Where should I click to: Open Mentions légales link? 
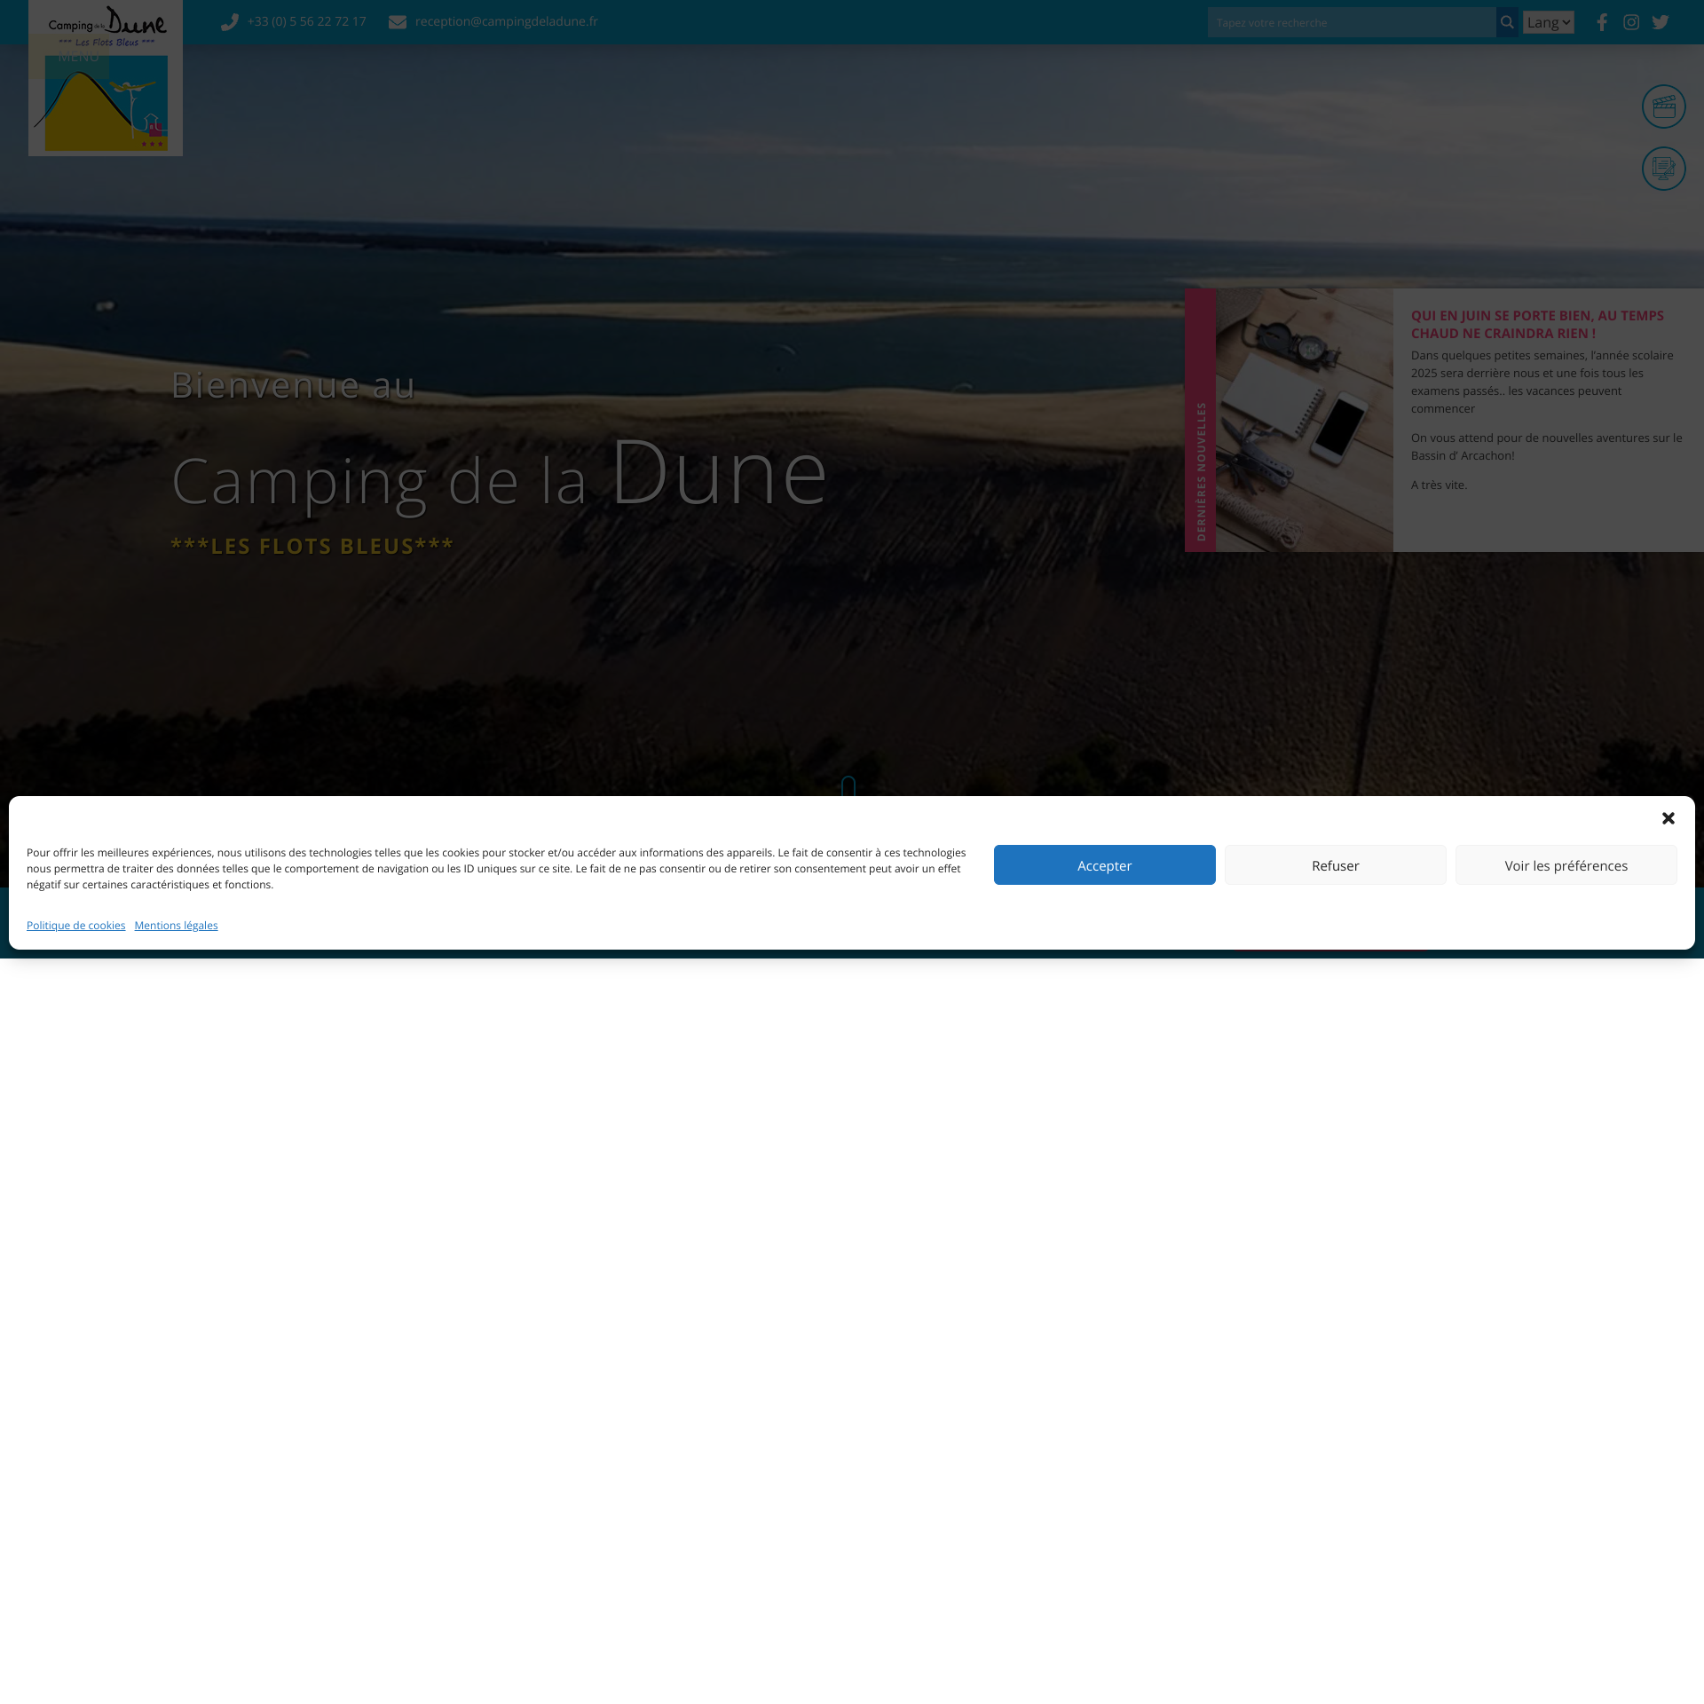(177, 925)
